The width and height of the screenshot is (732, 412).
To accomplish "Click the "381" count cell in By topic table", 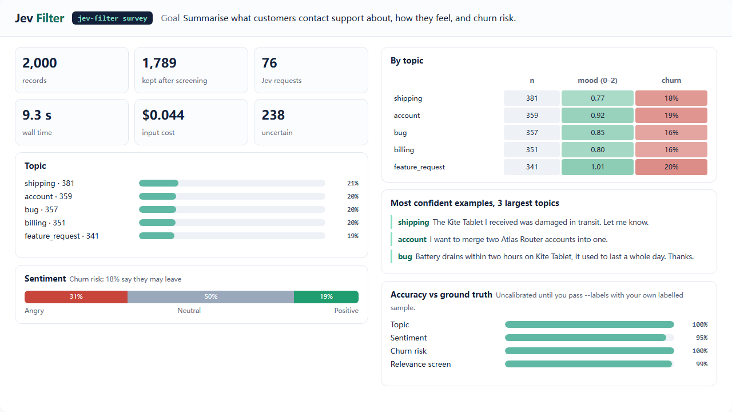I will click(x=532, y=98).
